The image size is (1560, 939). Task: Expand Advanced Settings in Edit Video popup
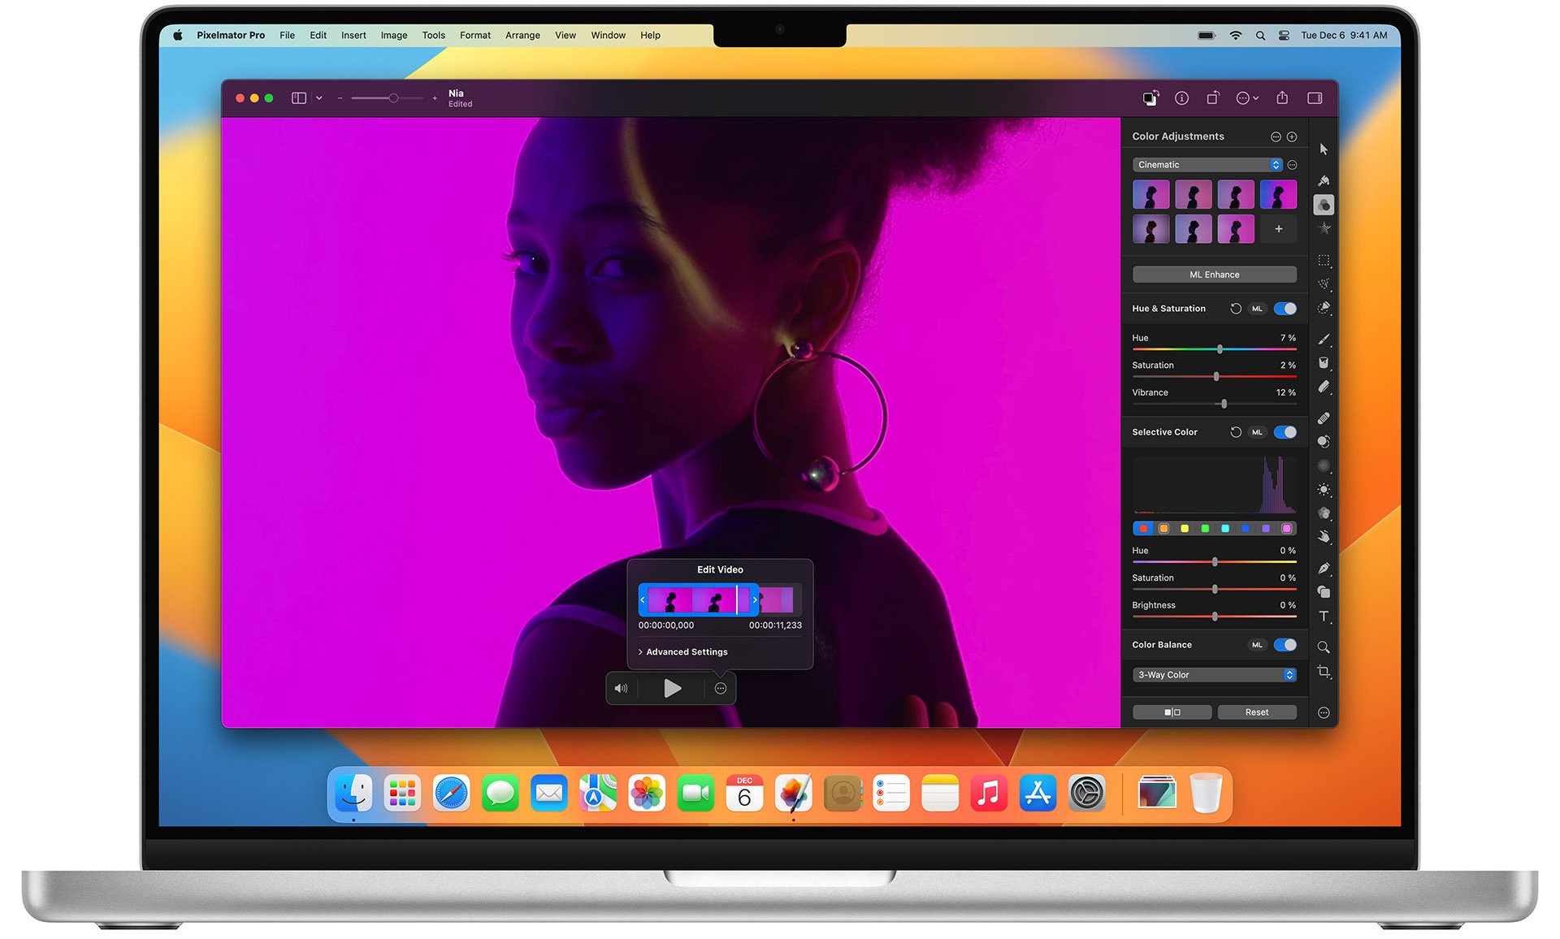tap(682, 651)
